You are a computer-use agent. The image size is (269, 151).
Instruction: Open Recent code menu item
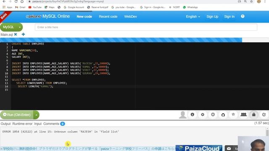tap(108, 17)
